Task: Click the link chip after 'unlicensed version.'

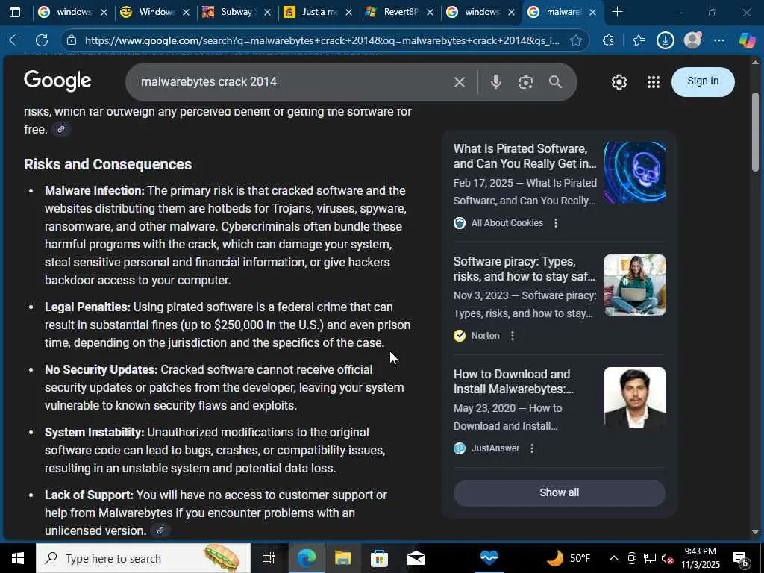Action: [160, 530]
